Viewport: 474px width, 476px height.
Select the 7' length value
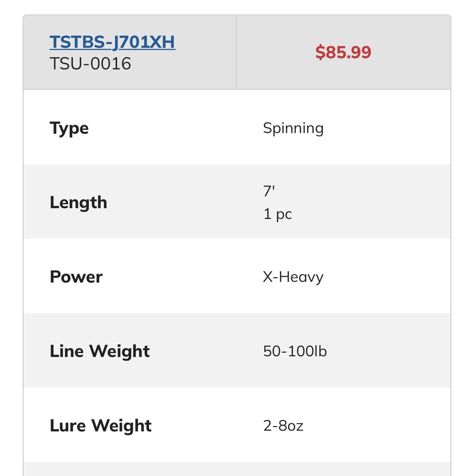269,191
